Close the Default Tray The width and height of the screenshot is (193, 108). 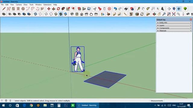tap(191, 19)
